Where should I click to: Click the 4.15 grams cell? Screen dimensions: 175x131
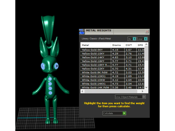[x=117, y=50]
